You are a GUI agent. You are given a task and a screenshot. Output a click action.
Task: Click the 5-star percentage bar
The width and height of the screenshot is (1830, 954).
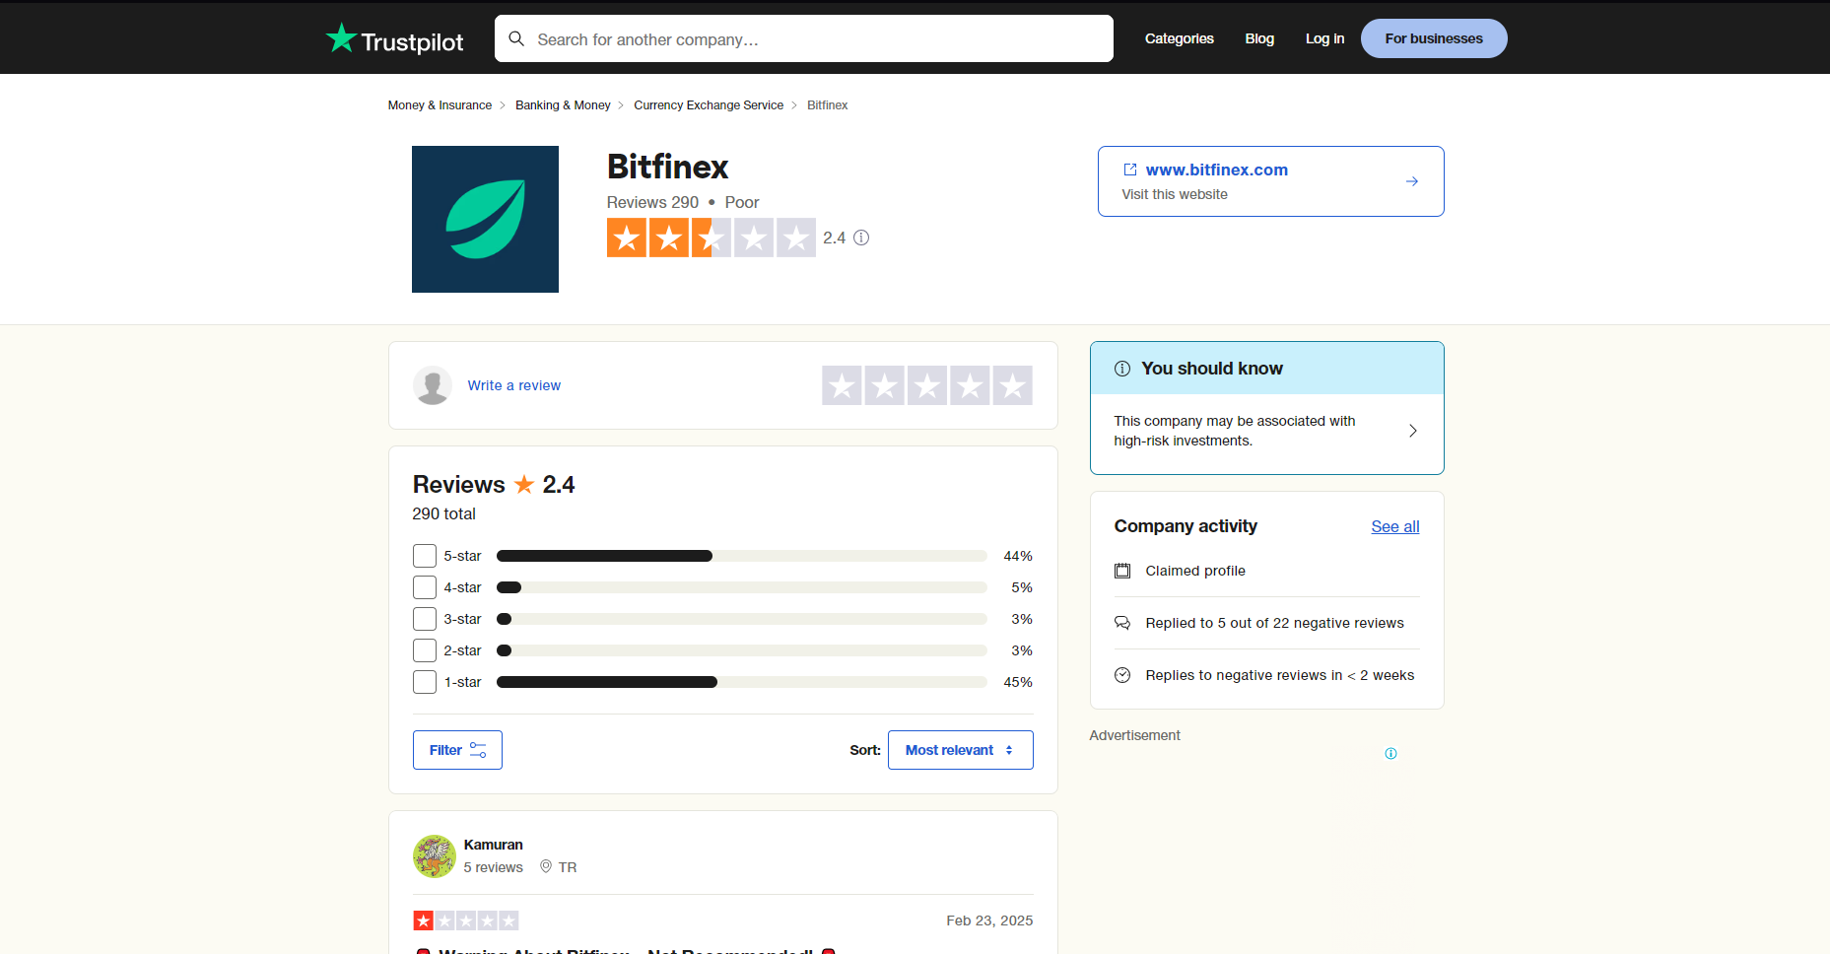pos(742,556)
